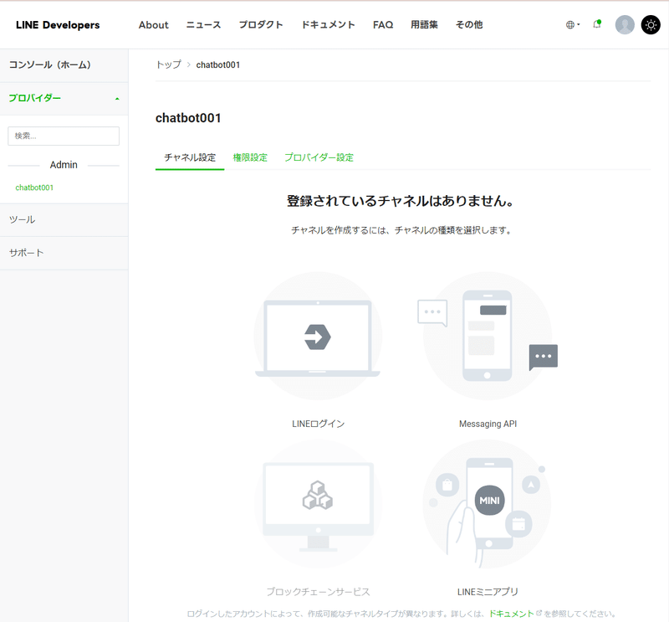
Task: Switch to the プロバイダー設定 tab
Action: pos(319,157)
